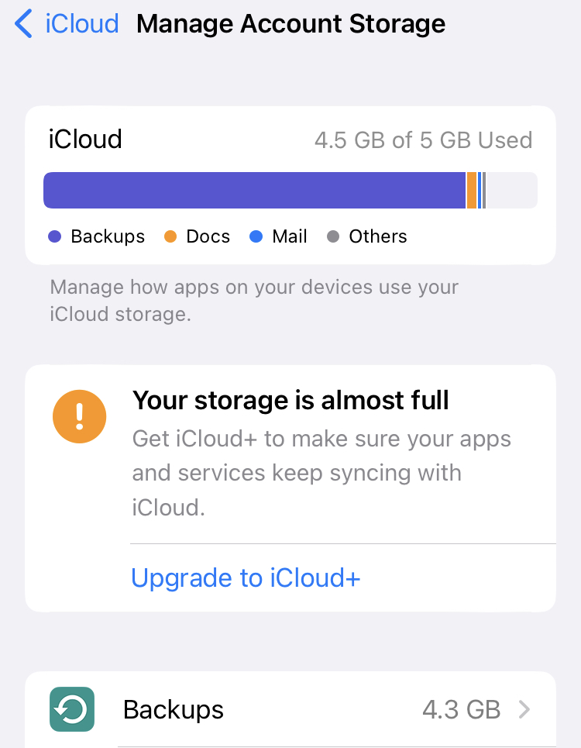The image size is (581, 748).
Task: Tap the purple Backups segment of storage bar
Action: click(x=254, y=191)
